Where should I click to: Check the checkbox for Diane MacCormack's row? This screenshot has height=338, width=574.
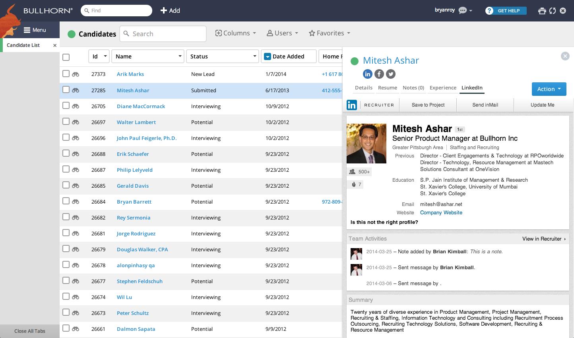pos(66,105)
